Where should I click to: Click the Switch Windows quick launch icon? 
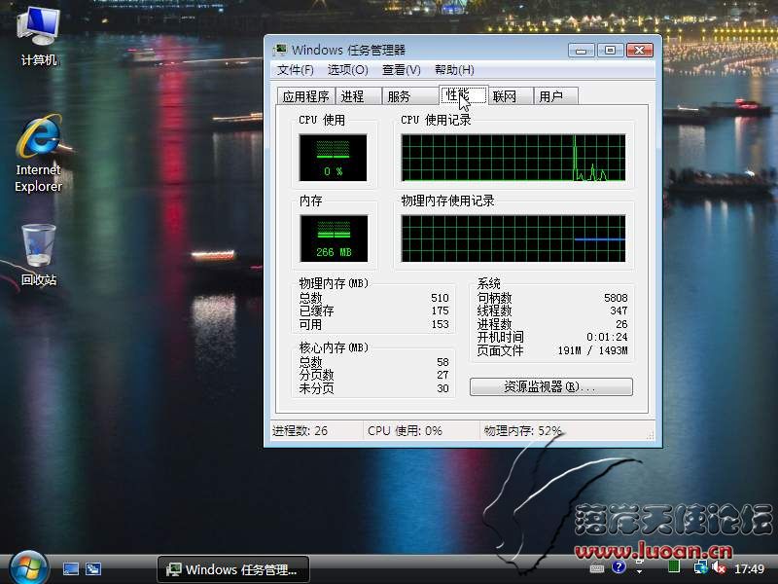(92, 568)
